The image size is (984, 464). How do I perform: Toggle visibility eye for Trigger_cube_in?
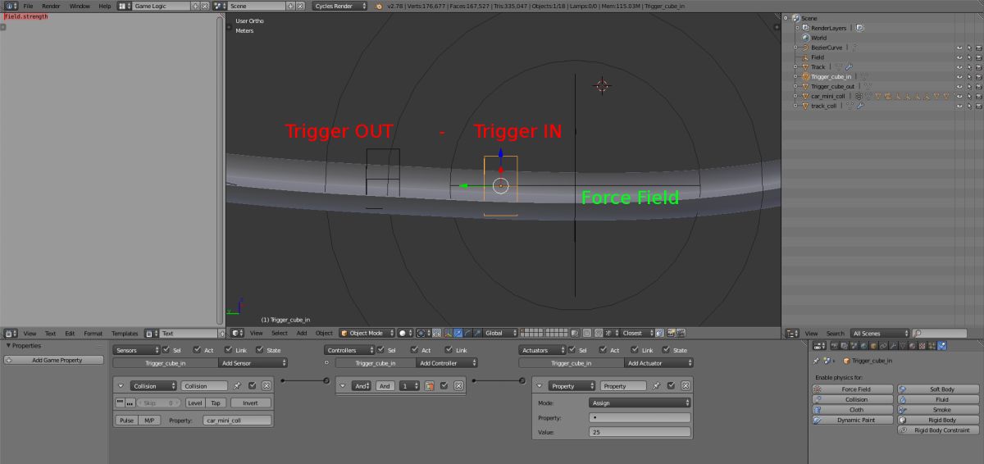(x=959, y=76)
